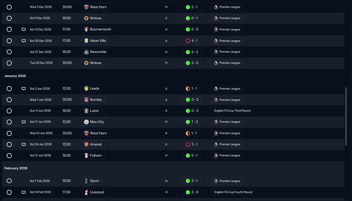The width and height of the screenshot is (352, 201).
Task: Select the radio circle for the Fulham 31 Jan fixture
Action: [9, 155]
